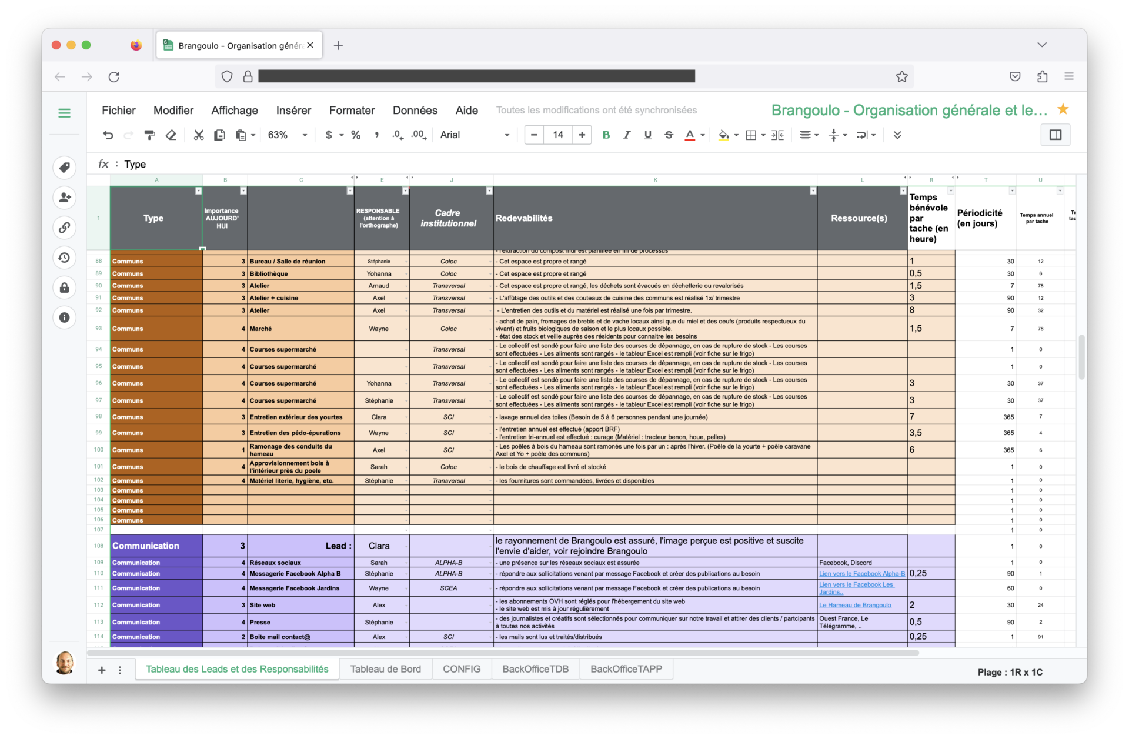This screenshot has width=1129, height=739.
Task: Click the link icon in sidebar
Action: click(x=65, y=228)
